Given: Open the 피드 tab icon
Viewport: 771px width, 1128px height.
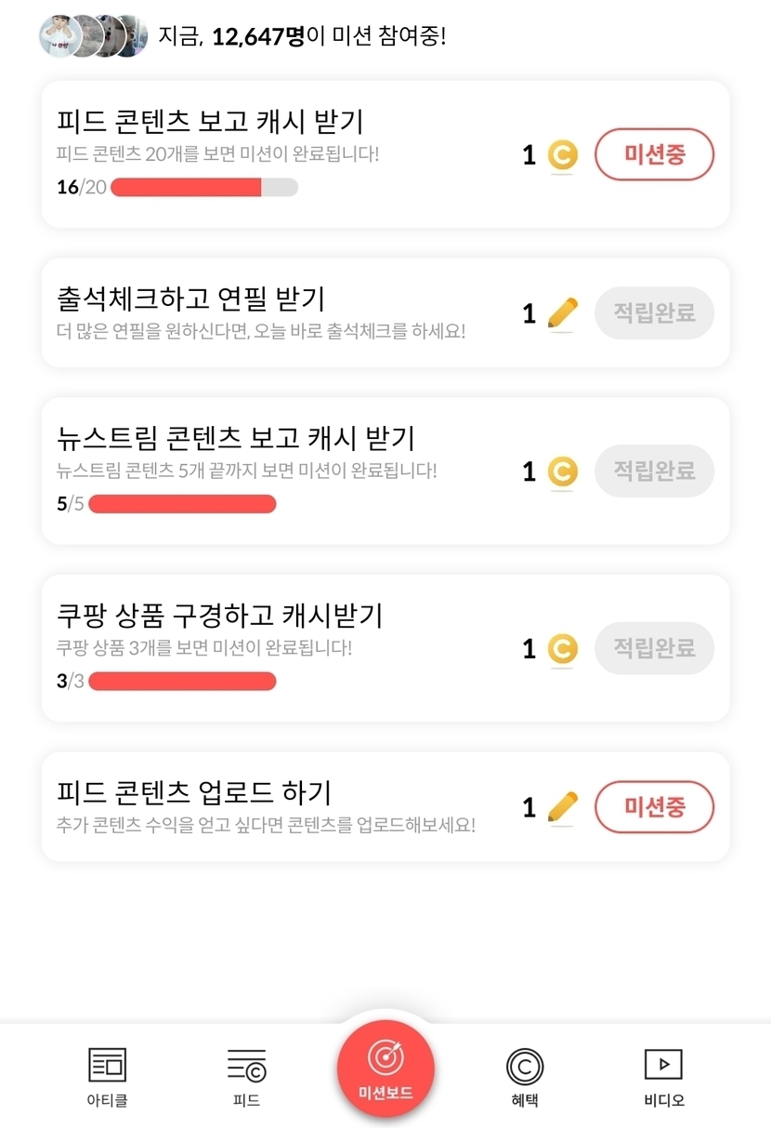Looking at the screenshot, I should point(246,1066).
